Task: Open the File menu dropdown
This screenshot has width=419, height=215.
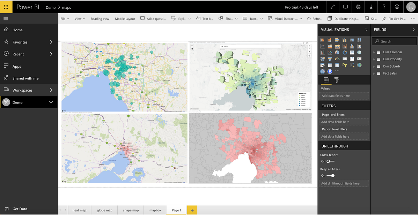Action: click(x=65, y=18)
